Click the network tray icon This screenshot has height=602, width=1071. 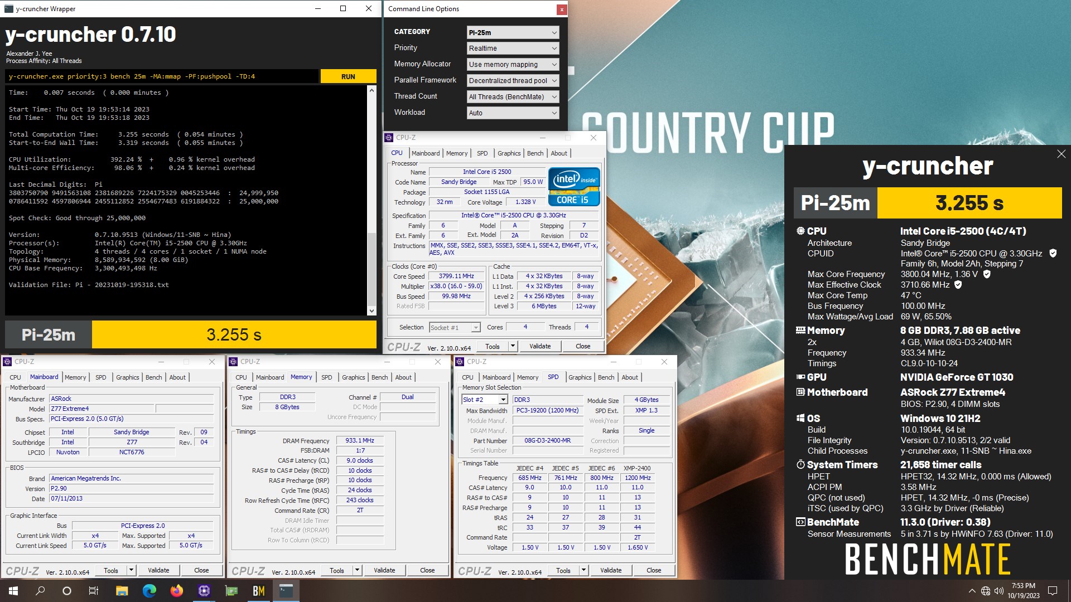point(986,591)
